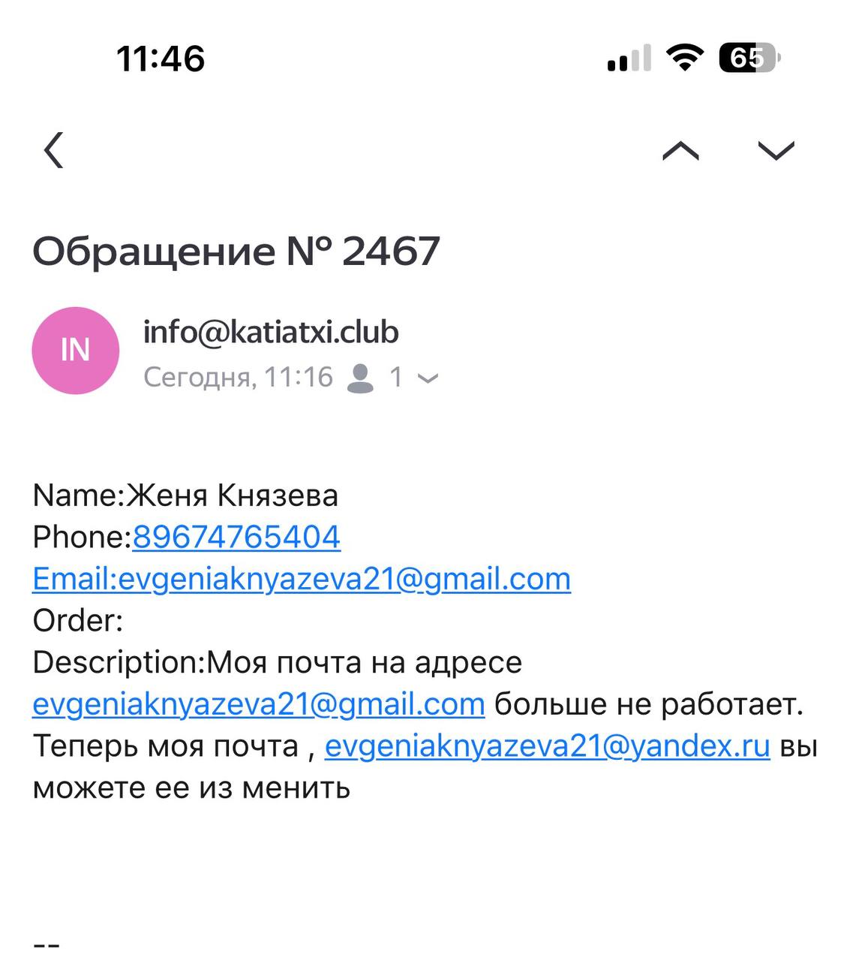Tap the timestamp Сегодня, 11:16

coord(238,377)
